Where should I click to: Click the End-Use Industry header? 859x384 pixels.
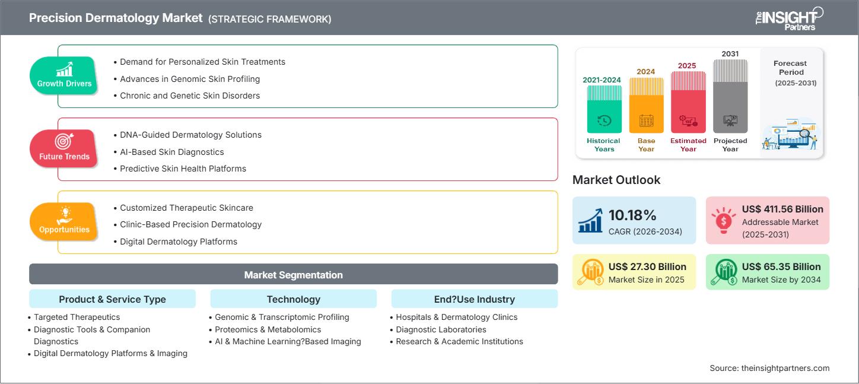474,299
